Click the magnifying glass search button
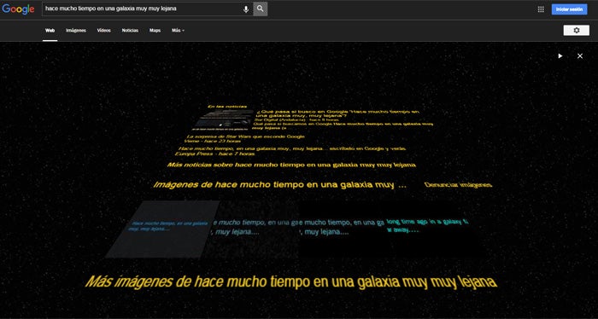 click(x=260, y=9)
